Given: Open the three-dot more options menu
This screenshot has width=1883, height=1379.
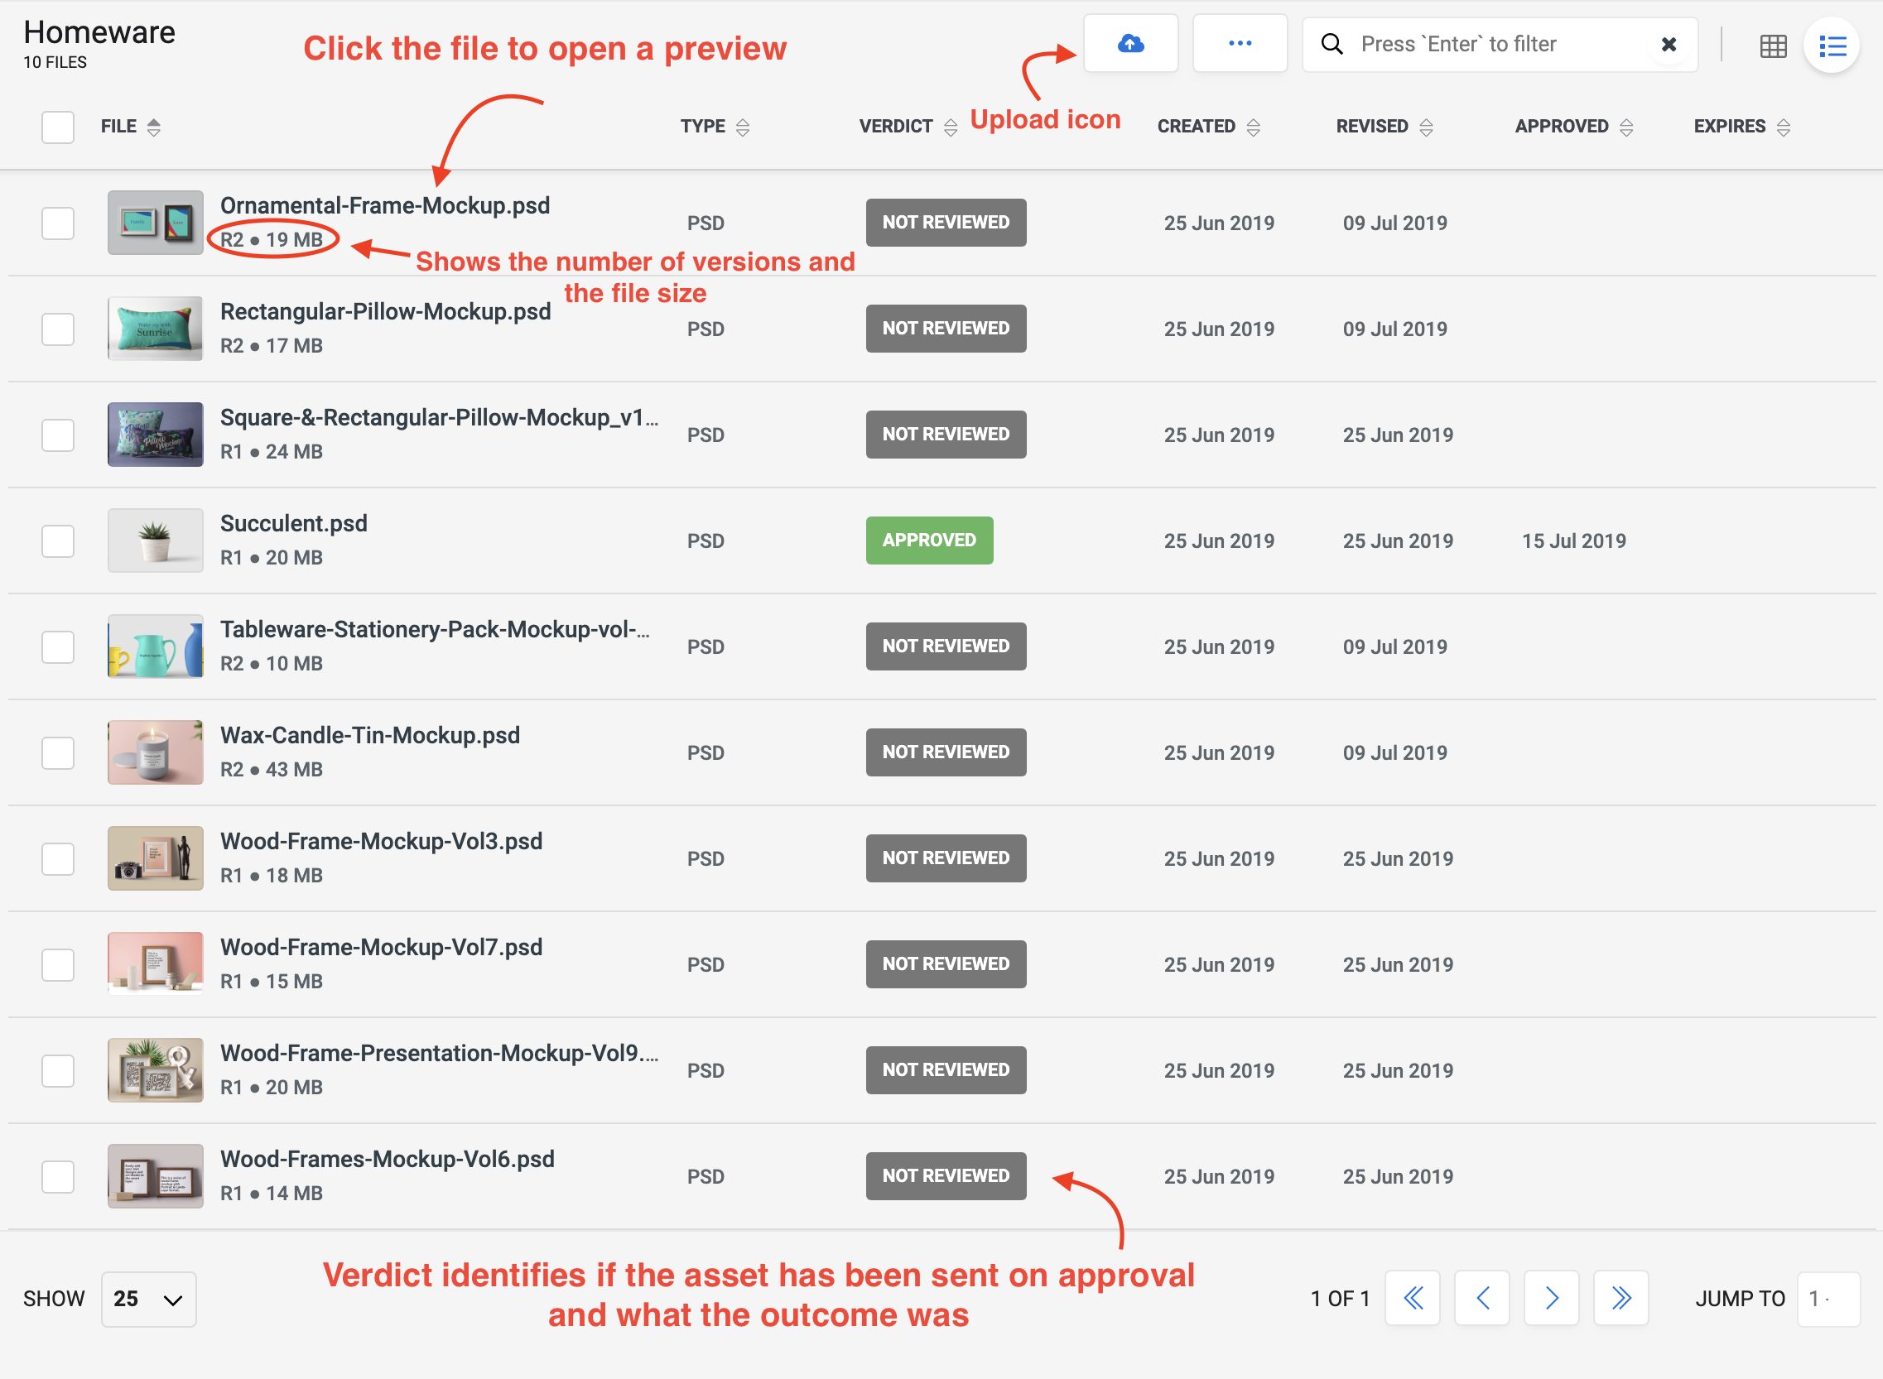Looking at the screenshot, I should 1240,43.
